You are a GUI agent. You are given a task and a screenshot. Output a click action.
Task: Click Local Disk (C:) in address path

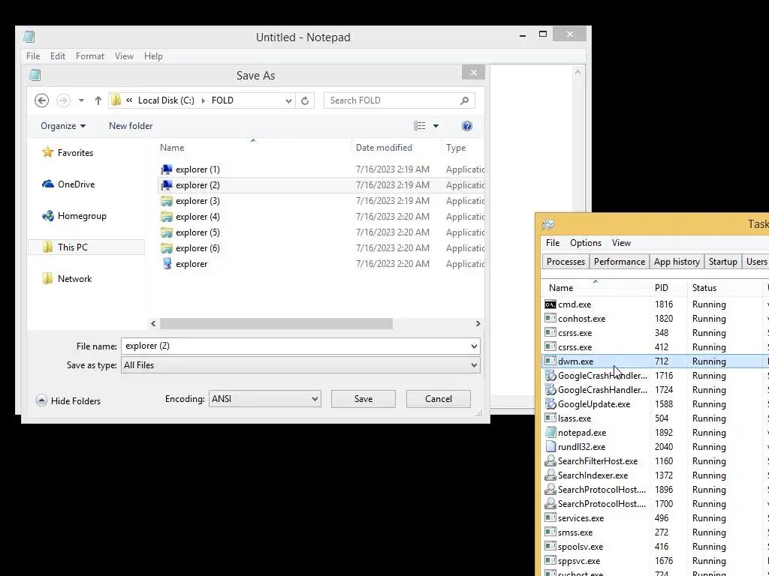pos(166,100)
